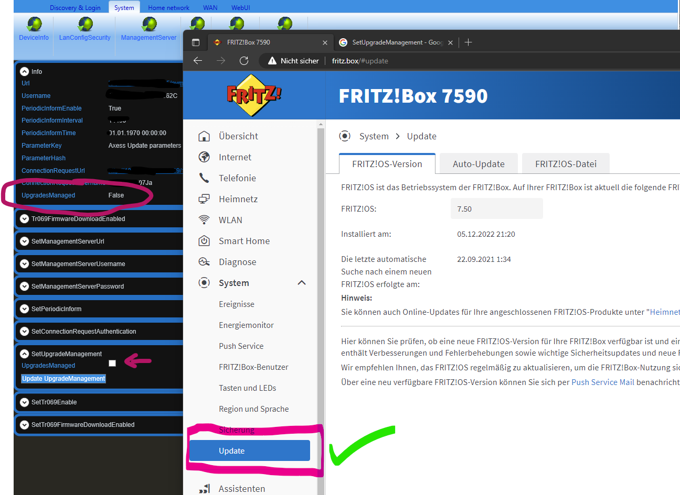Switch to Home network tab
The height and width of the screenshot is (495, 680).
[168, 7]
